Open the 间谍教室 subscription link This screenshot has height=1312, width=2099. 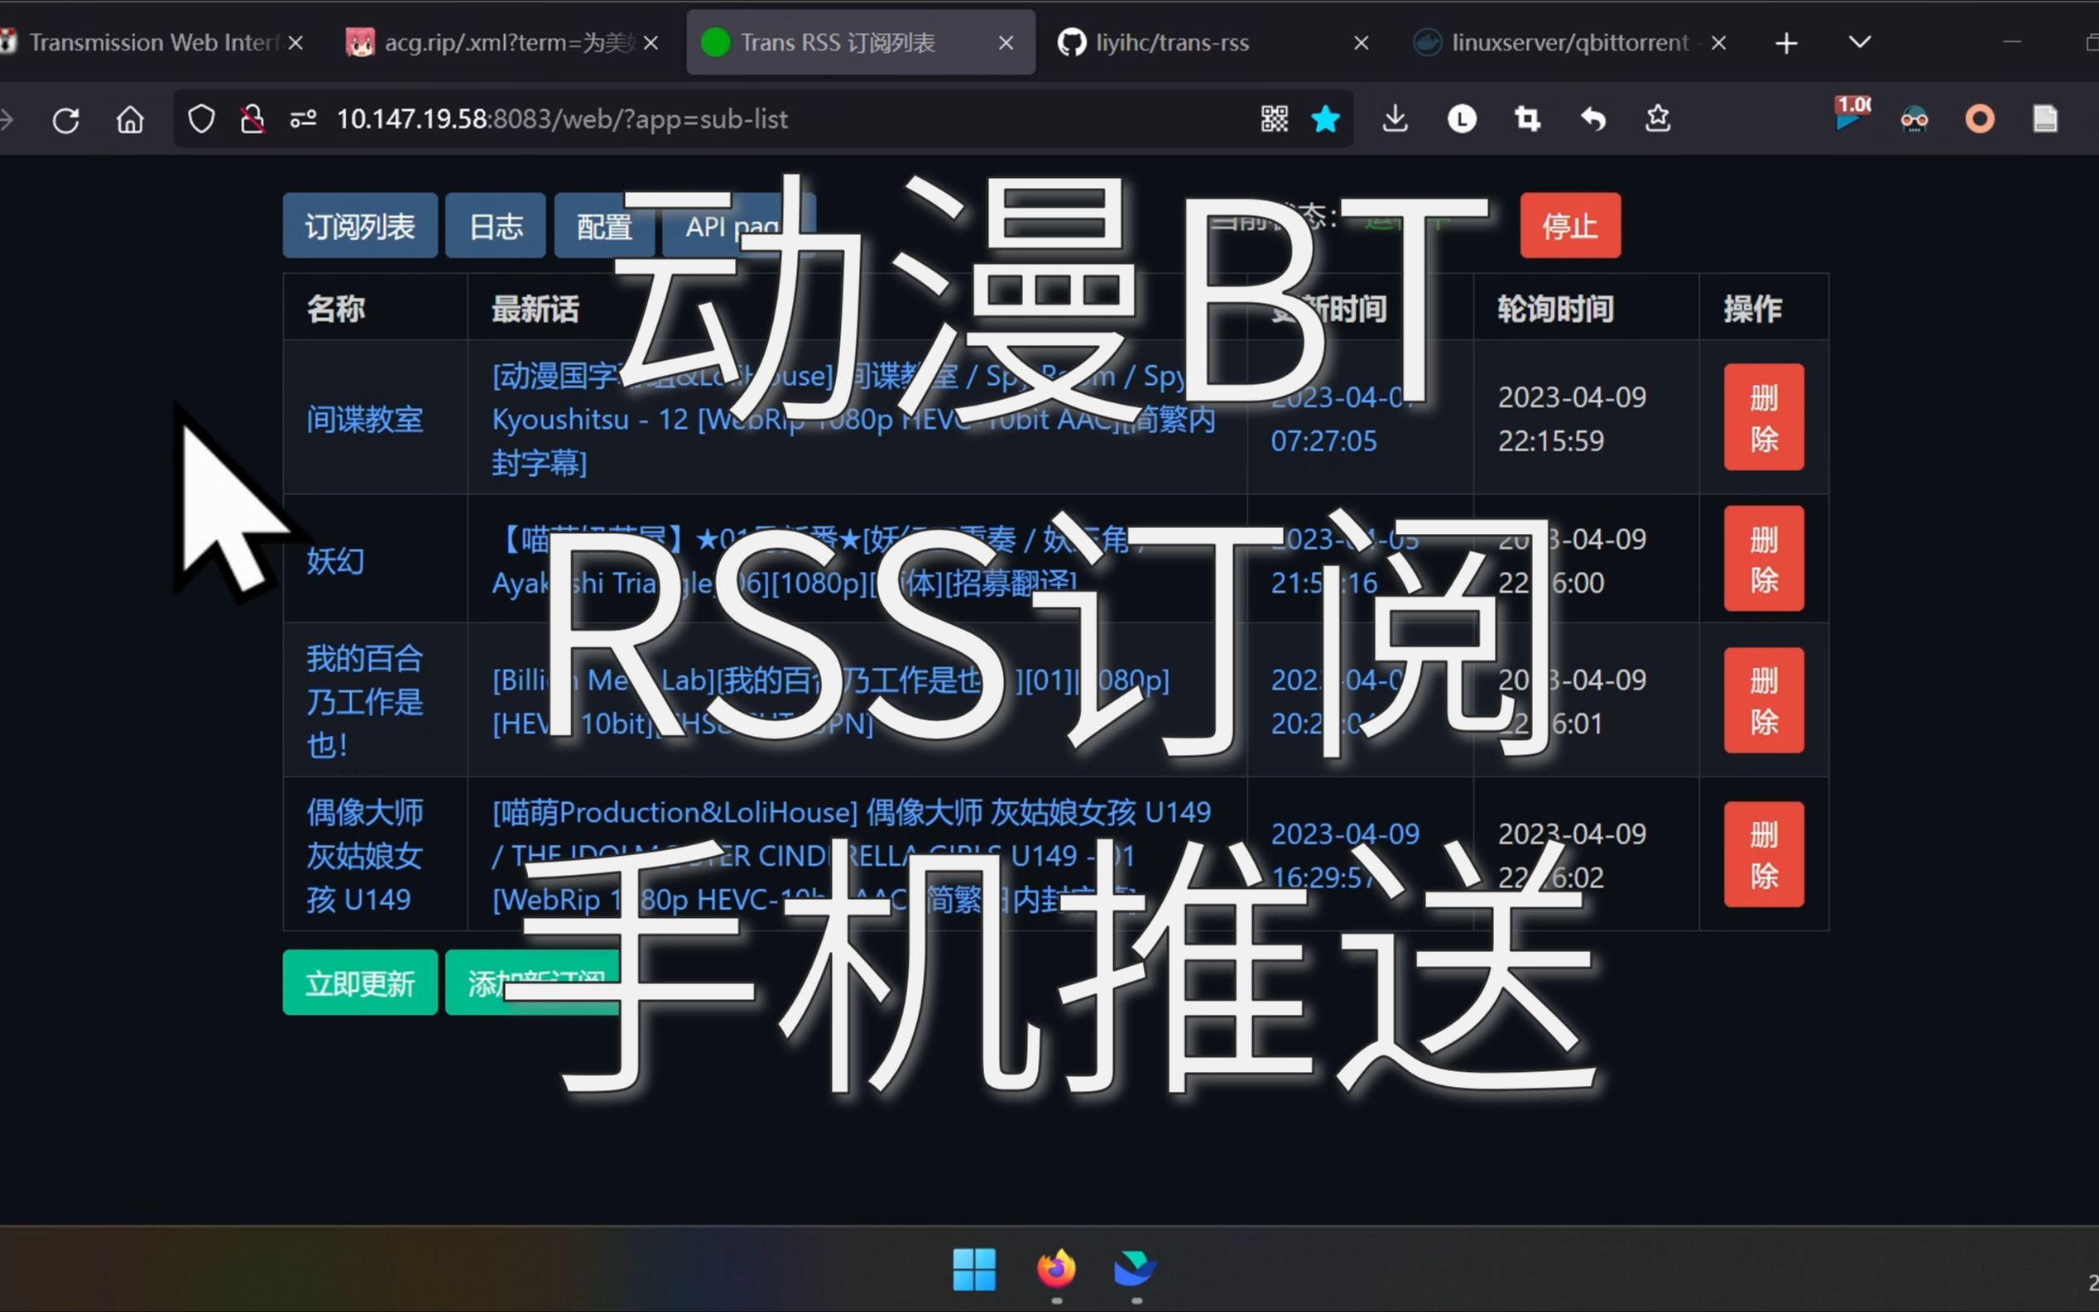[x=364, y=419]
